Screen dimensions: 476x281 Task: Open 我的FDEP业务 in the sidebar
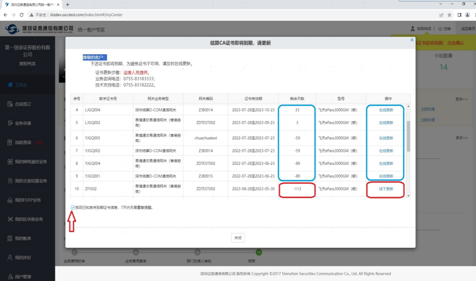point(27,200)
